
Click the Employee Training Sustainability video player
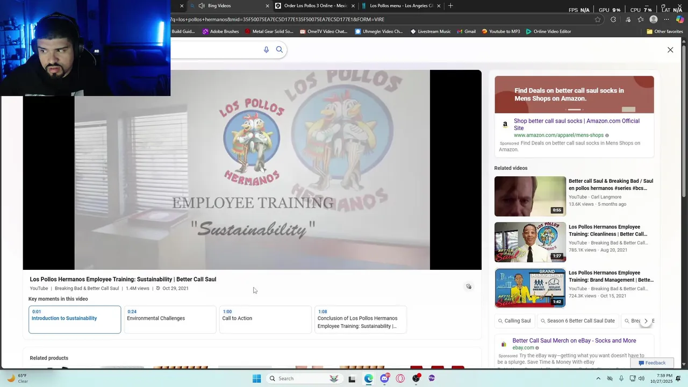click(x=252, y=170)
